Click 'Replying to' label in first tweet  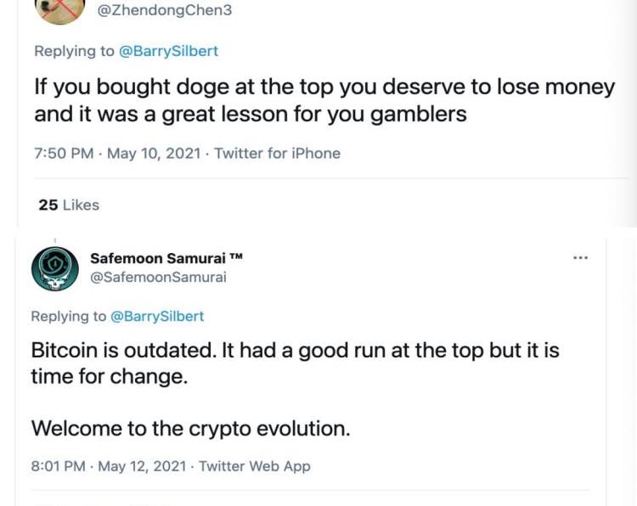pos(73,51)
